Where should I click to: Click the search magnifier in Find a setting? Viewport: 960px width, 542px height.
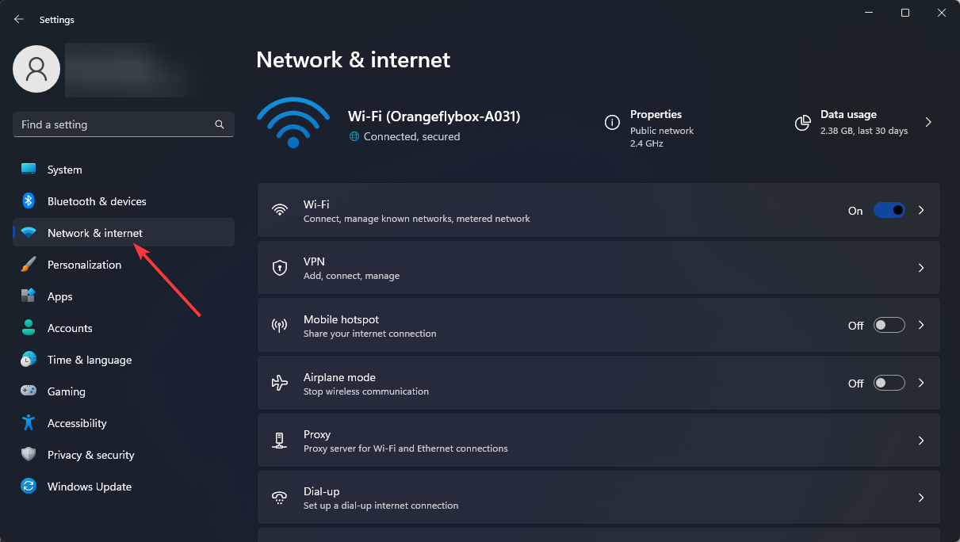pos(220,124)
